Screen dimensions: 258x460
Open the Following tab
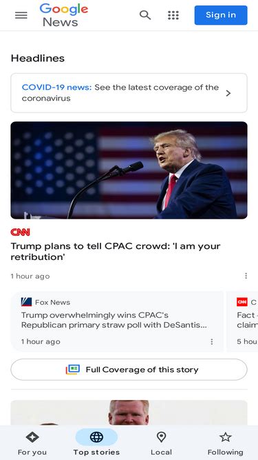click(x=226, y=443)
